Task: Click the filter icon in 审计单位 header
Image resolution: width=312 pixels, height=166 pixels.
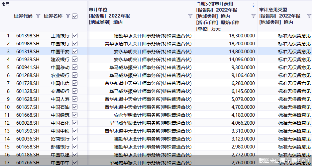Action: (190, 16)
